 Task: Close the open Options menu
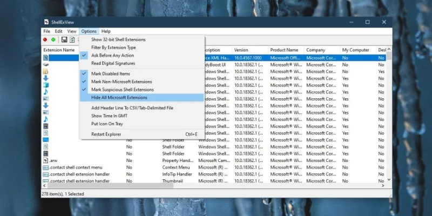pyautogui.click(x=89, y=31)
